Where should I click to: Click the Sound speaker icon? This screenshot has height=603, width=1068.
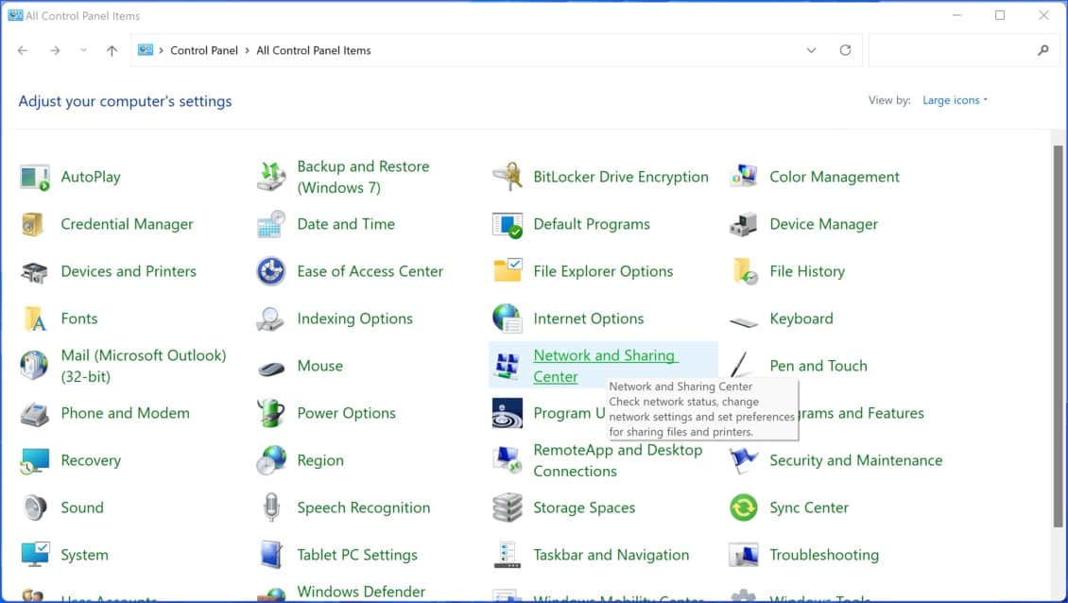tap(35, 508)
